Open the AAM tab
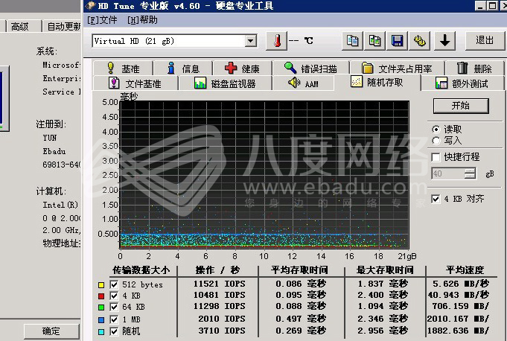 [x=303, y=83]
